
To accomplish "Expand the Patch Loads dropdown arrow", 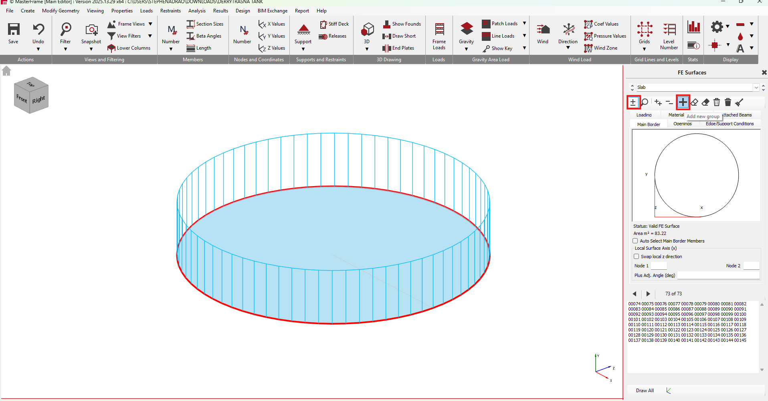I will 524,24.
